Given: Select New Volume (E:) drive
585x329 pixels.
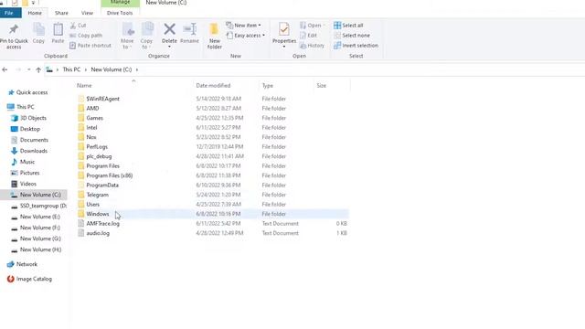Looking at the screenshot, I should point(36,217).
